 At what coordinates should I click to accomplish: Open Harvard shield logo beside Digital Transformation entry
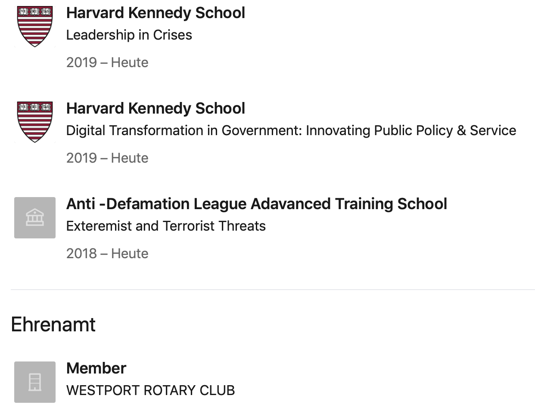(35, 122)
